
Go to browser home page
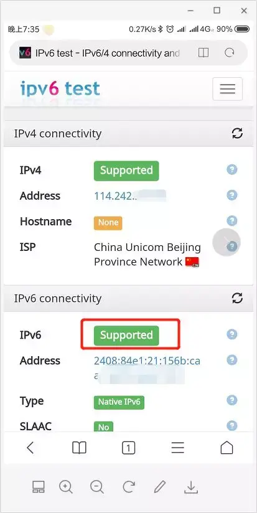tap(227, 448)
